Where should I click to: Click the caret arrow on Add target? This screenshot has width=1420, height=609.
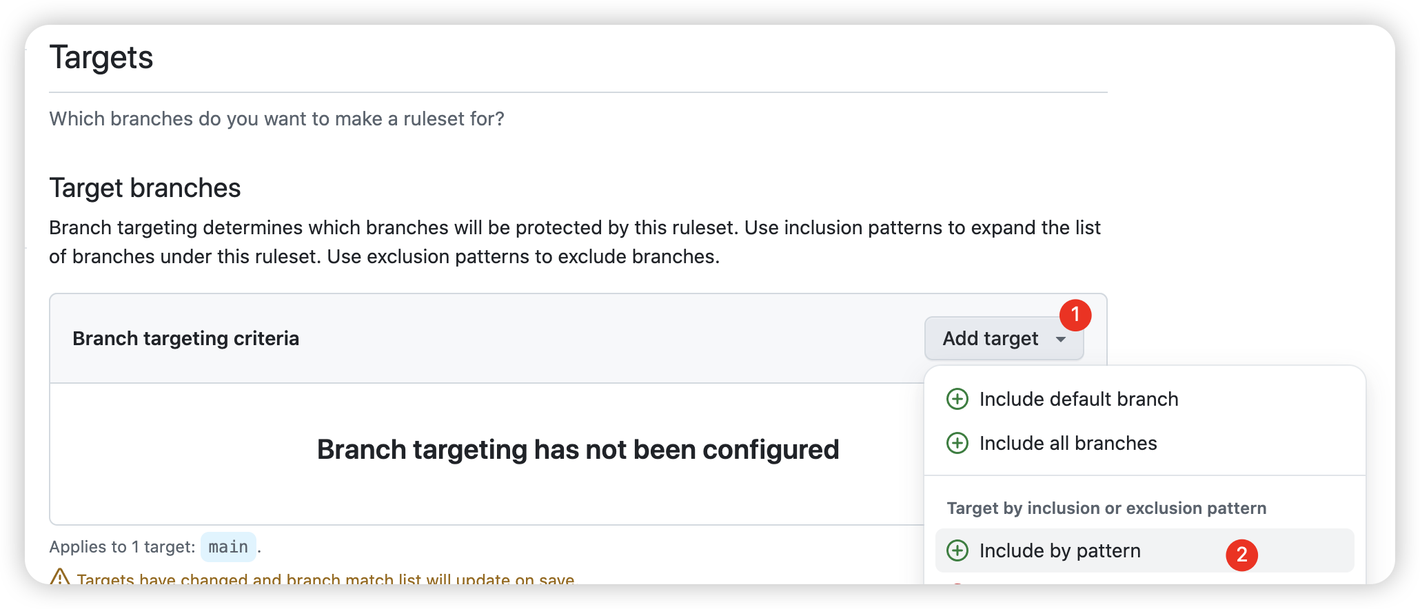(x=1061, y=339)
